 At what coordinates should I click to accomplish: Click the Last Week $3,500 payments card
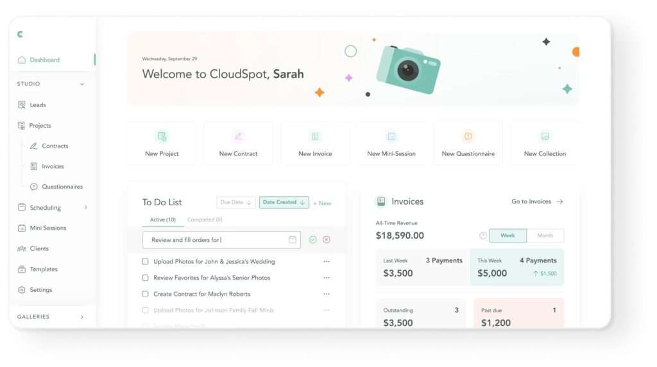coord(423,268)
